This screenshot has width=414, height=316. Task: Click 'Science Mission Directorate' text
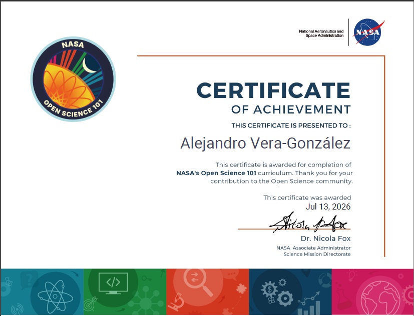pyautogui.click(x=317, y=254)
